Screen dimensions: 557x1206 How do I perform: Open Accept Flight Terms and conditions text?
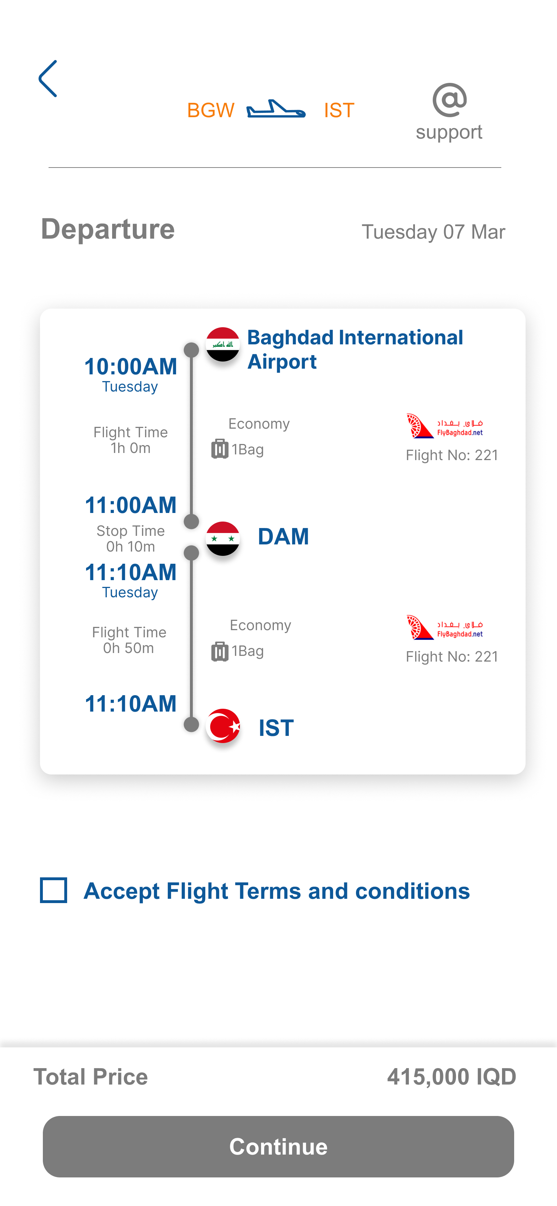pos(277,891)
